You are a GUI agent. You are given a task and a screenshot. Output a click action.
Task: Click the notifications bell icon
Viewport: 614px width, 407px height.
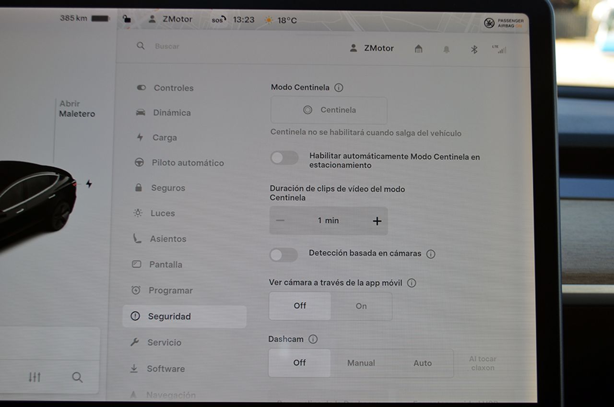pyautogui.click(x=446, y=48)
